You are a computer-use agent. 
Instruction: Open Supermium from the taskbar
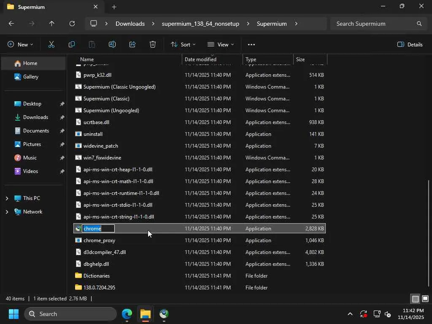click(164, 314)
